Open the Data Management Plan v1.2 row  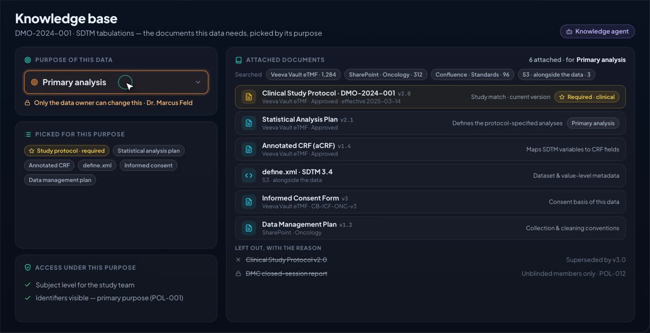pos(430,228)
